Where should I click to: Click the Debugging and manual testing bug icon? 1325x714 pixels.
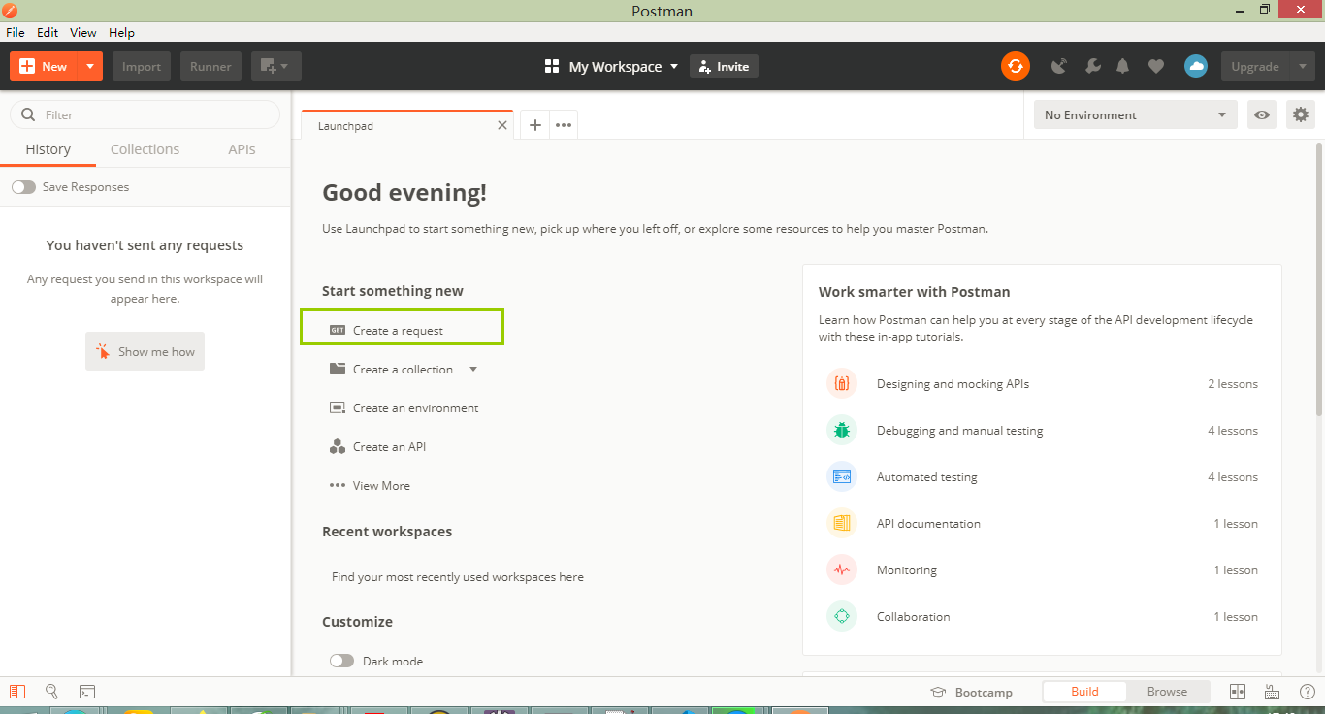[x=842, y=430]
